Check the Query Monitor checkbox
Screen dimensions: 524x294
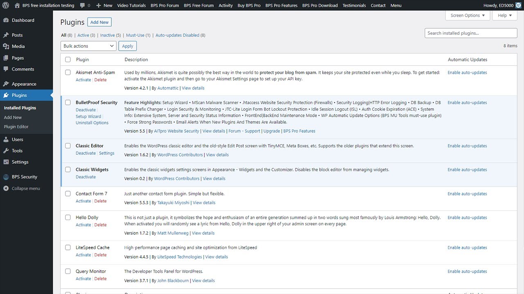point(68,271)
